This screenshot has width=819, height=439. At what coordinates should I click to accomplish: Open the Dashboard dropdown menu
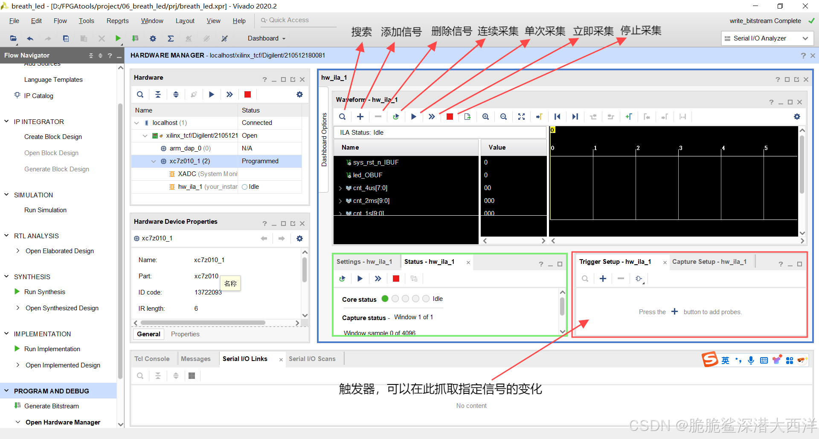[267, 38]
